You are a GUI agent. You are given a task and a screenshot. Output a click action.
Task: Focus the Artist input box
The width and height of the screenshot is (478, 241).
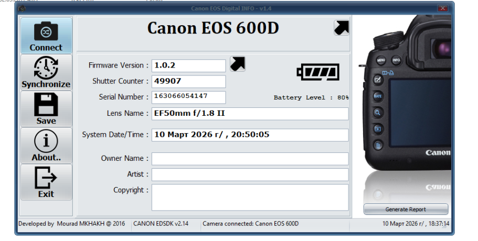[250, 174]
